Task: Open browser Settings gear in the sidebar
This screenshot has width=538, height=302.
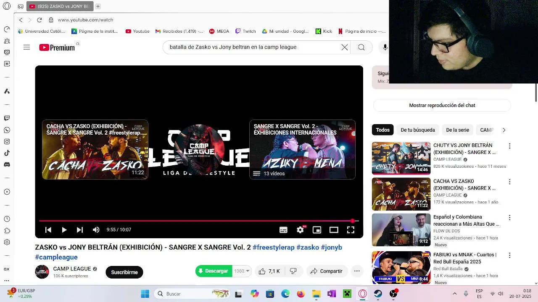Action: (7, 242)
